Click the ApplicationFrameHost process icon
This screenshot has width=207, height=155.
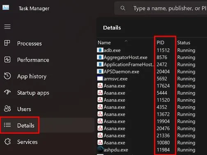[100, 64]
